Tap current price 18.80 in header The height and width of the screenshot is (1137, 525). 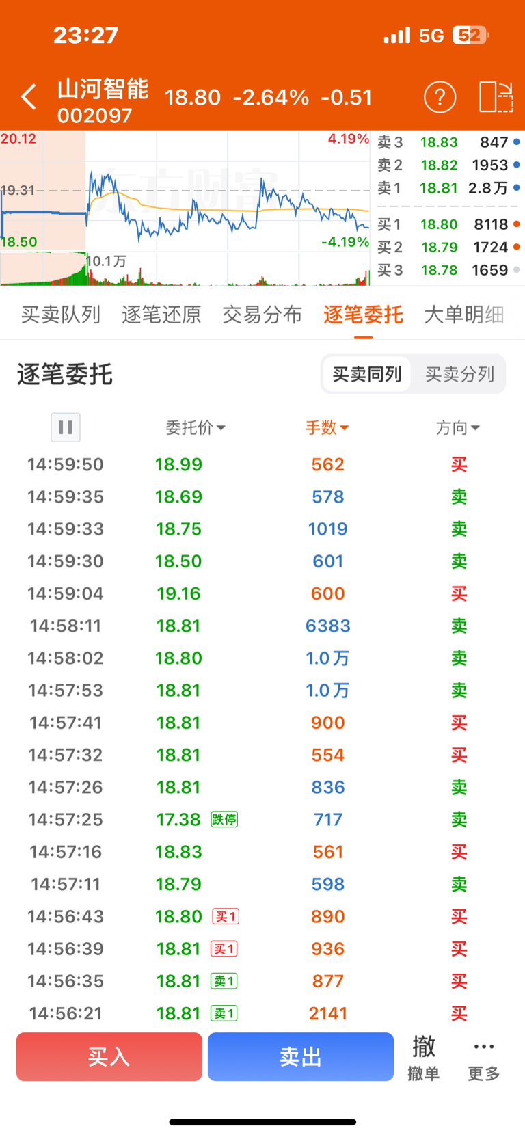[193, 97]
